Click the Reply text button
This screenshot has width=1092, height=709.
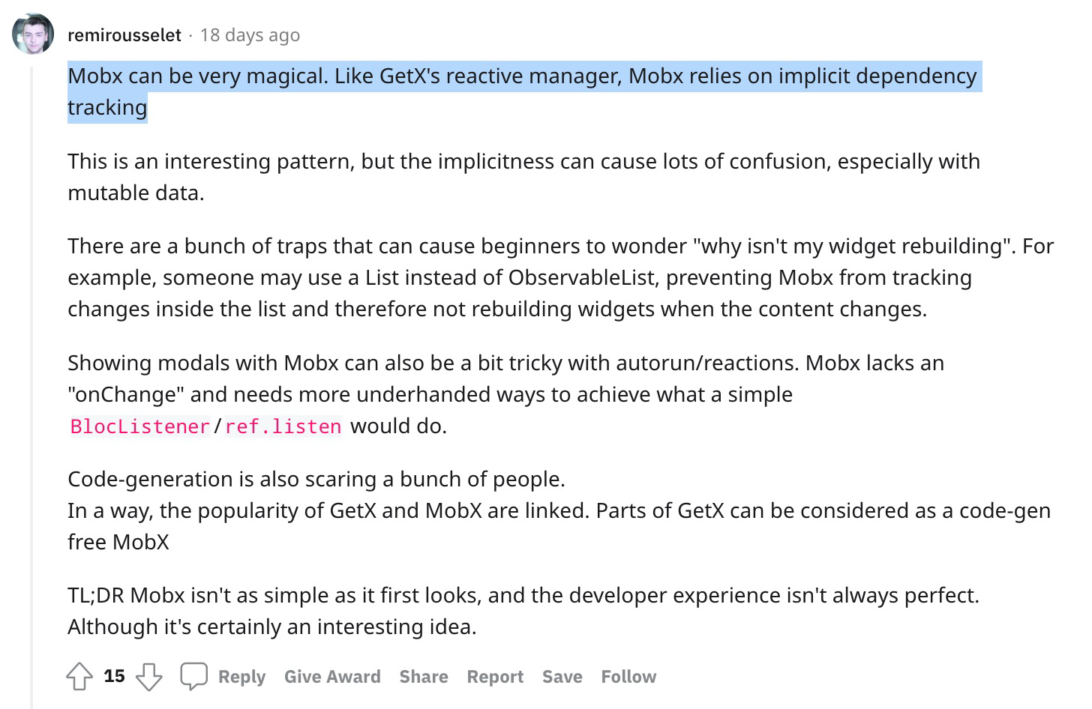[241, 677]
